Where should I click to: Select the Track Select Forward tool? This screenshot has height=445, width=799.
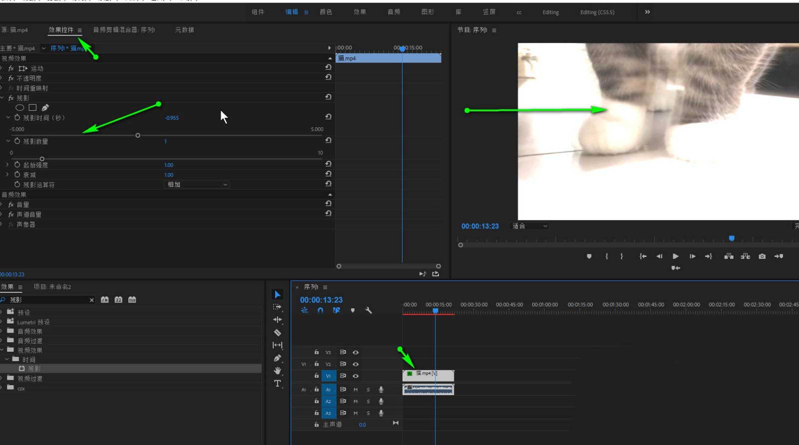click(x=278, y=307)
